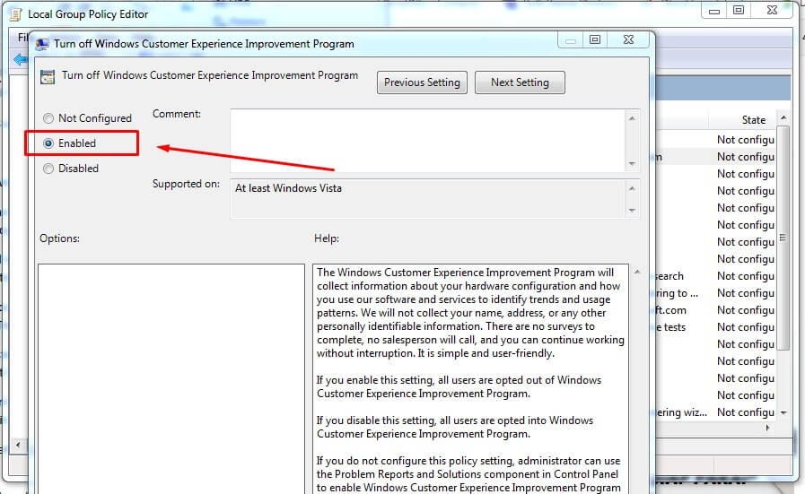Select the Not Configured radio button
Image resolution: width=805 pixels, height=494 pixels.
[48, 118]
